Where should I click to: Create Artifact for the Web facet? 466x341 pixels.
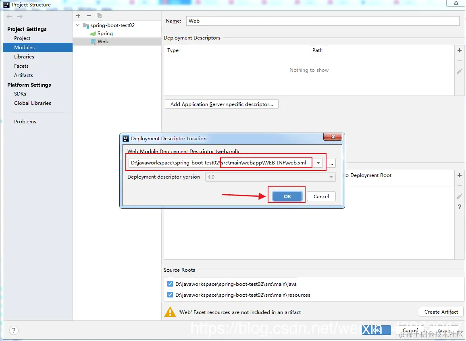441,312
